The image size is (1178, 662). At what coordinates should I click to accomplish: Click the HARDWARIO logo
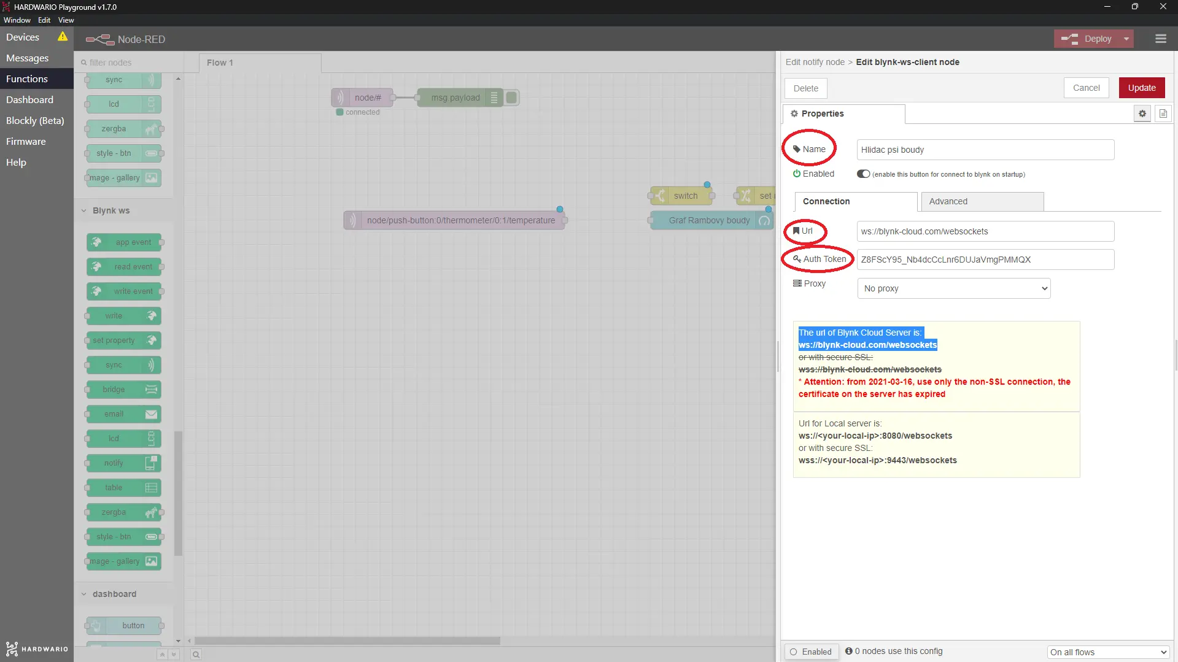click(37, 649)
